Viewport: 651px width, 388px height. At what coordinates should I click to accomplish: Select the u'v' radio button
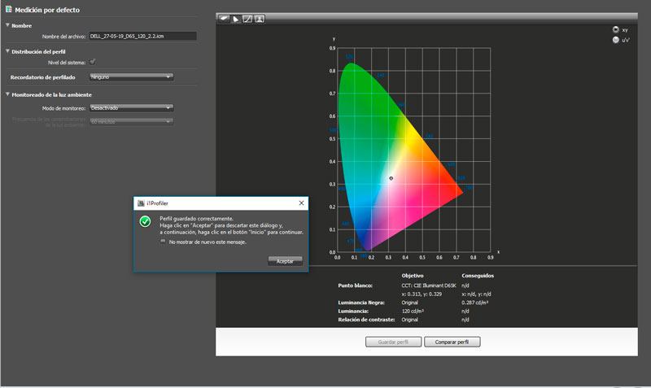[x=614, y=38]
